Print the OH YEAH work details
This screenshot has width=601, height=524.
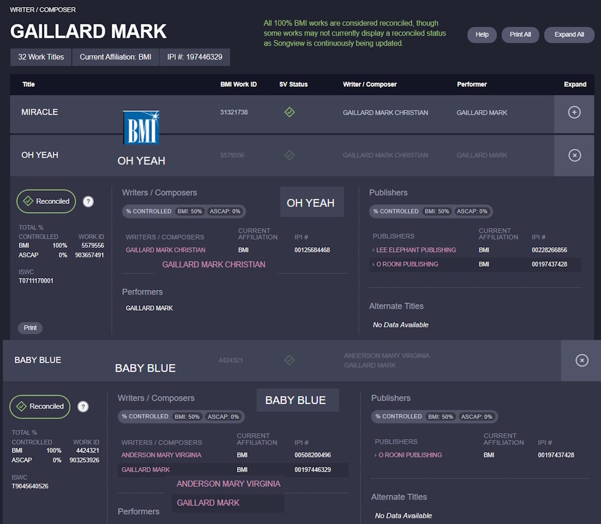pos(30,328)
